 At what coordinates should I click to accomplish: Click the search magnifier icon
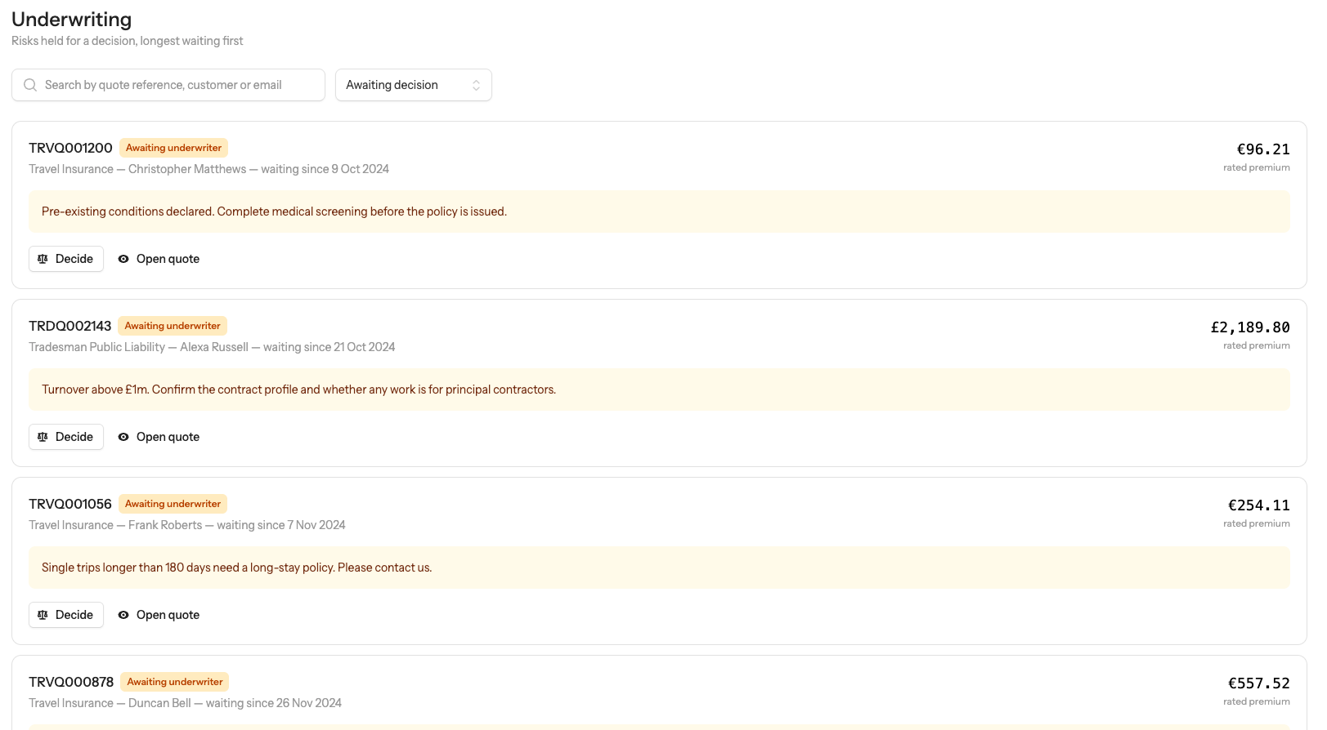click(30, 85)
